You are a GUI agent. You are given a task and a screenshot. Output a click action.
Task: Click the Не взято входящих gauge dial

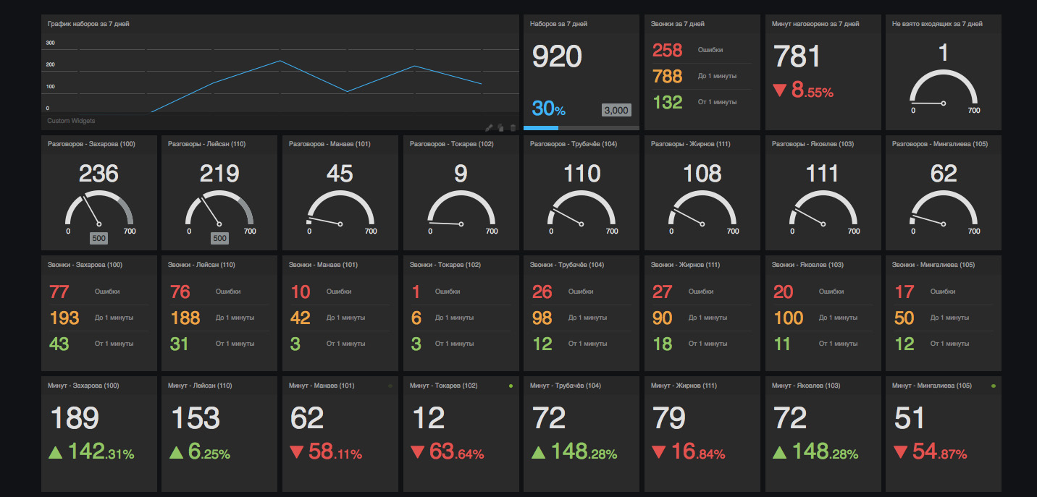(943, 90)
